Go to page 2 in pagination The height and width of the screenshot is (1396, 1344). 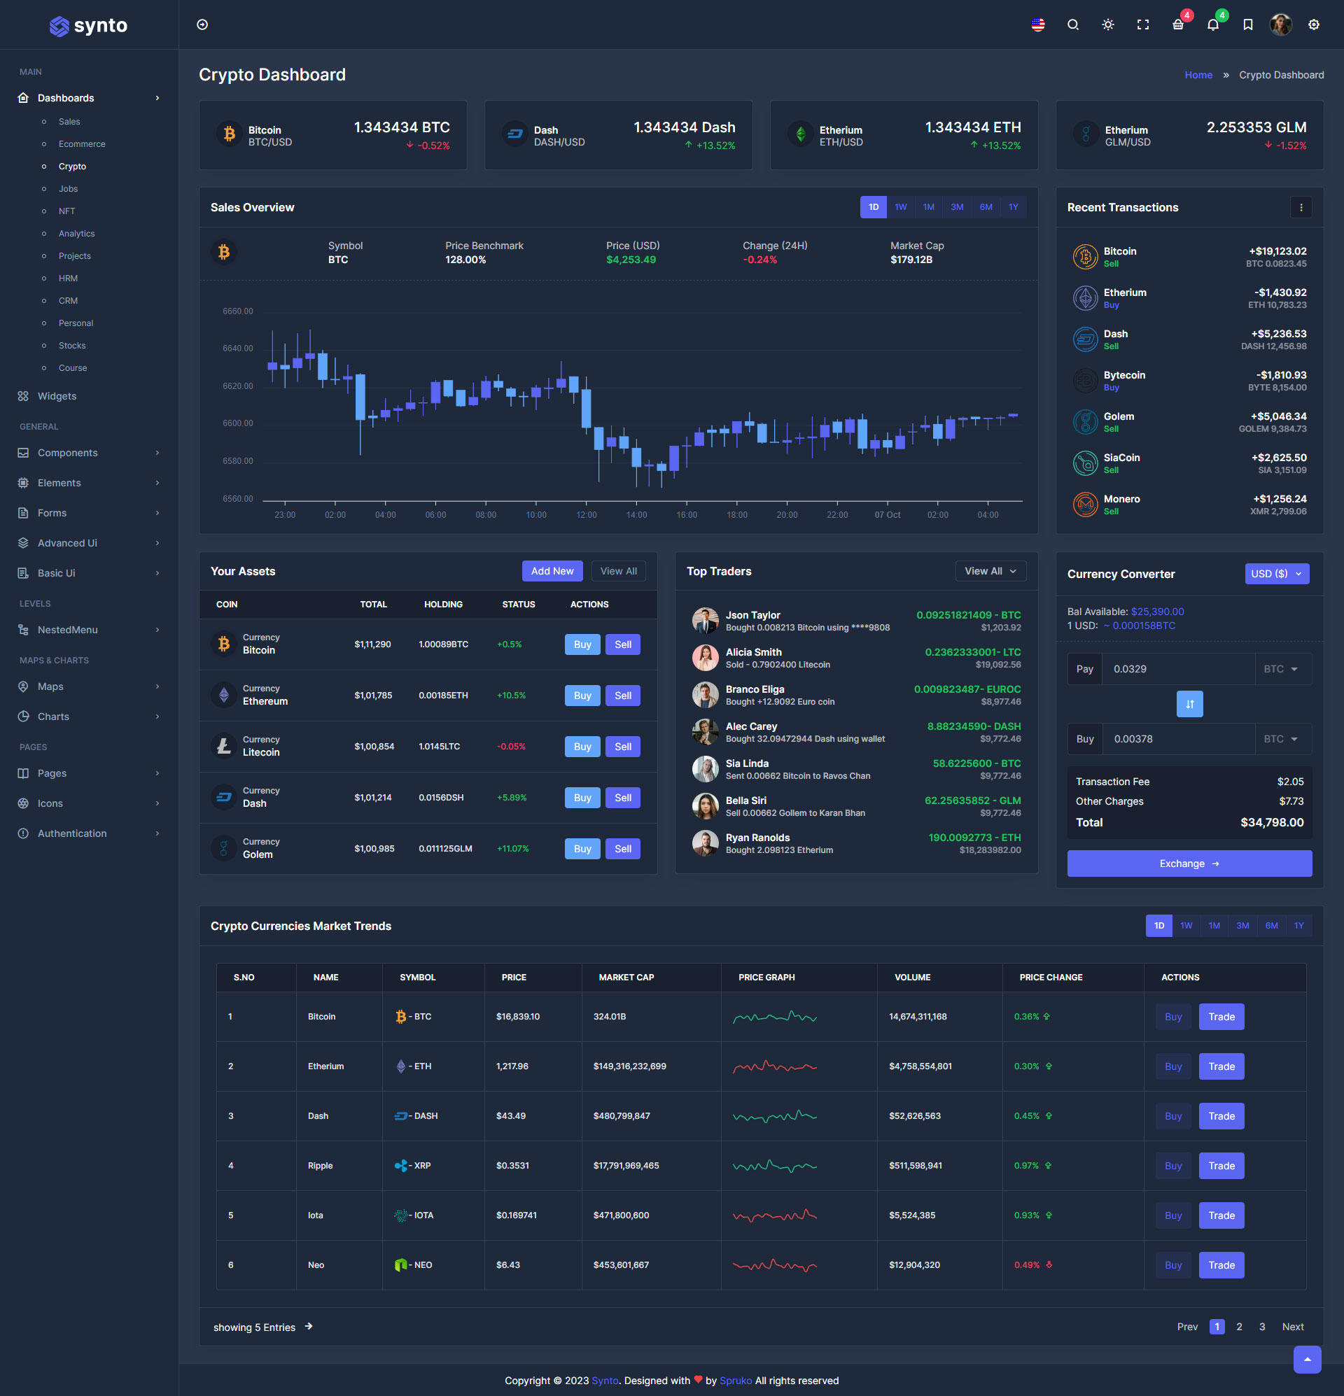tap(1239, 1327)
